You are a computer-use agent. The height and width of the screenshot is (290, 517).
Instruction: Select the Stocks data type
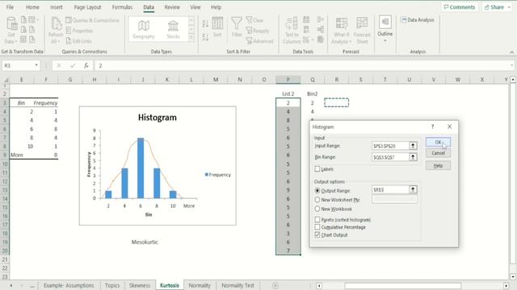173,29
